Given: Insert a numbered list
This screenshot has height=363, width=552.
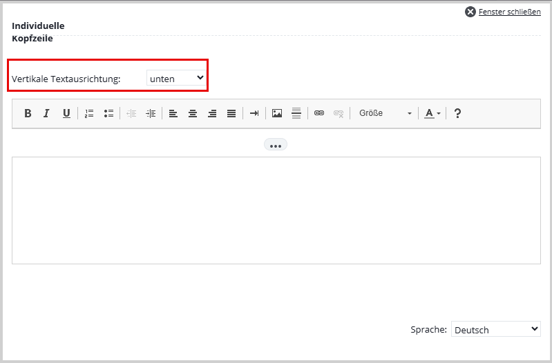Looking at the screenshot, I should [89, 113].
